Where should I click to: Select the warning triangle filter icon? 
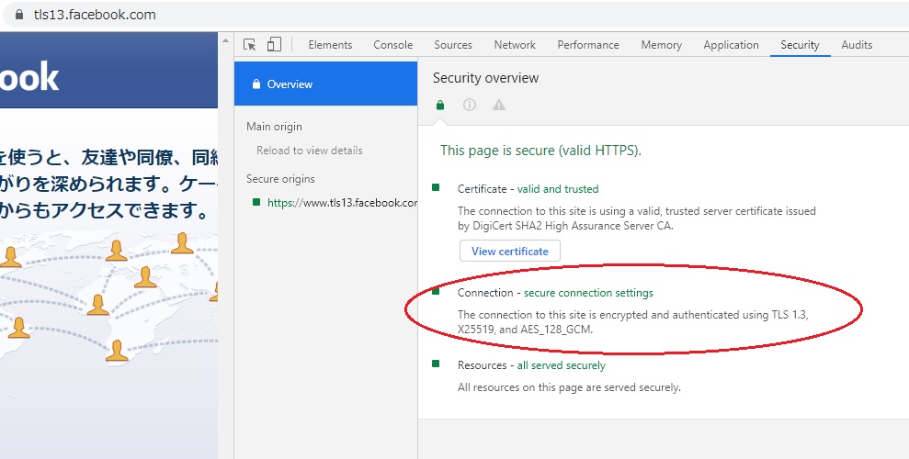pos(498,105)
